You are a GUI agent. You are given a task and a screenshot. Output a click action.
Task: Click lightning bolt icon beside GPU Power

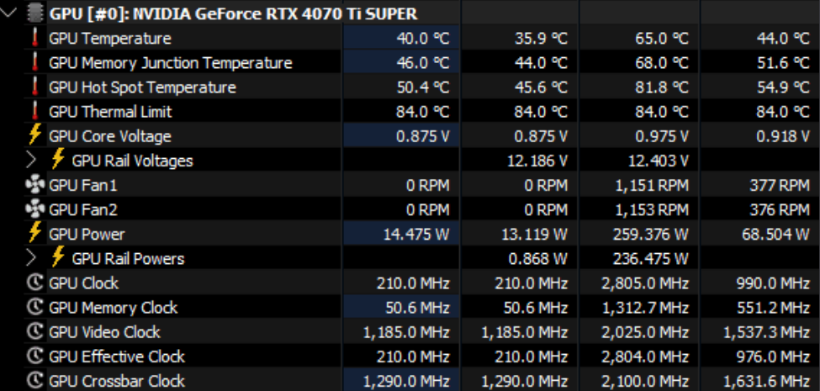pos(34,234)
